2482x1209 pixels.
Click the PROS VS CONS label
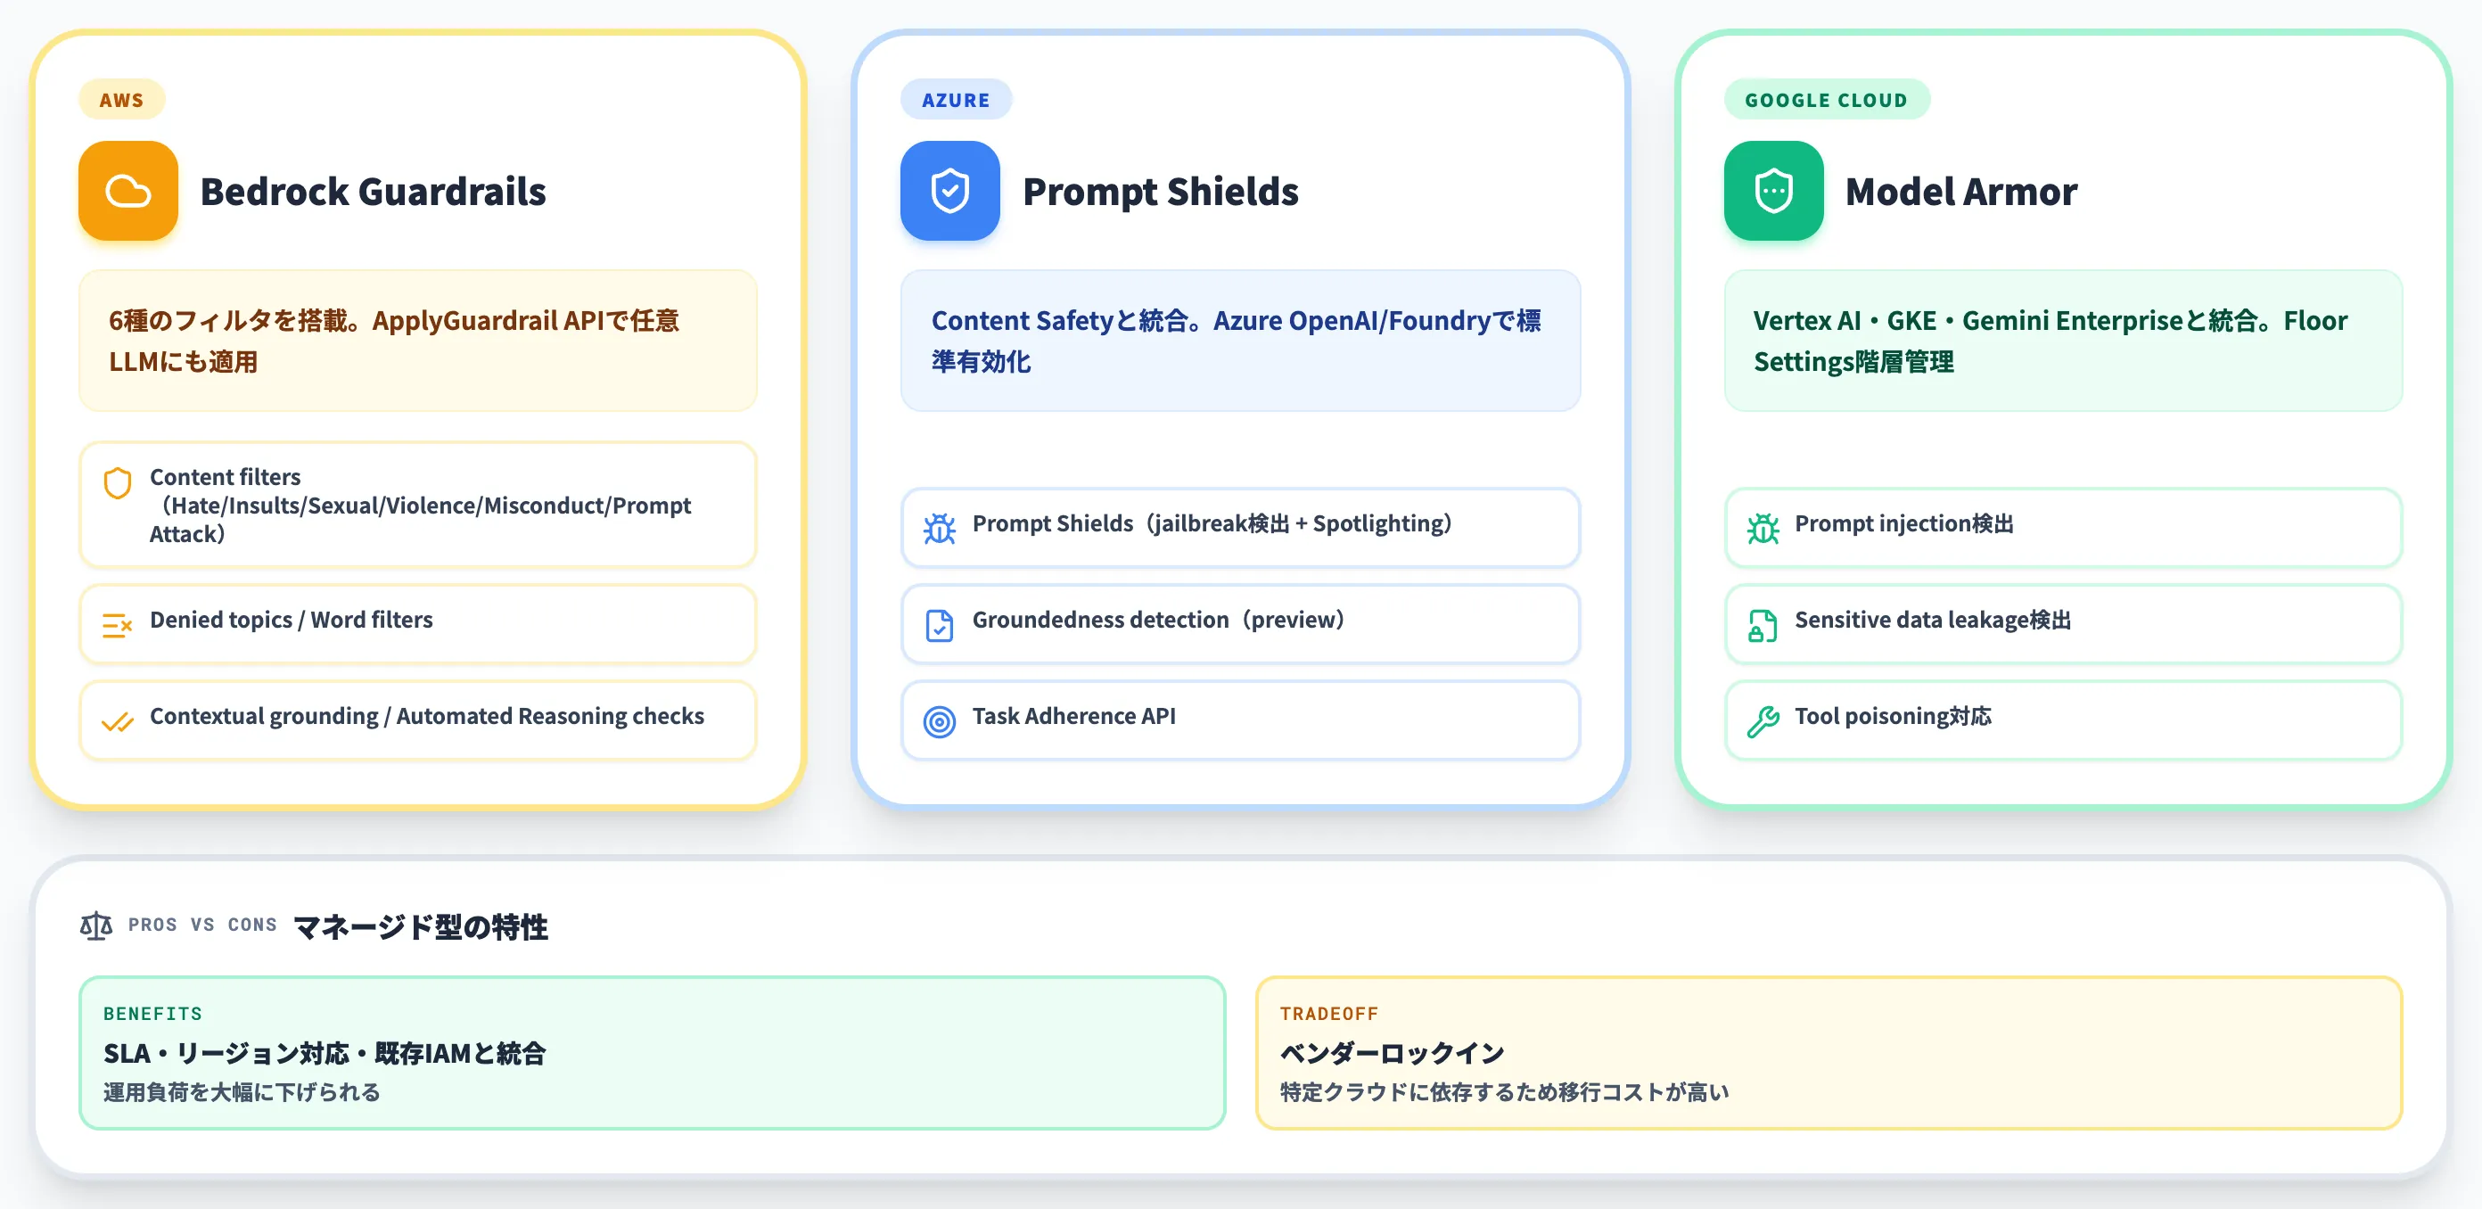point(202,925)
